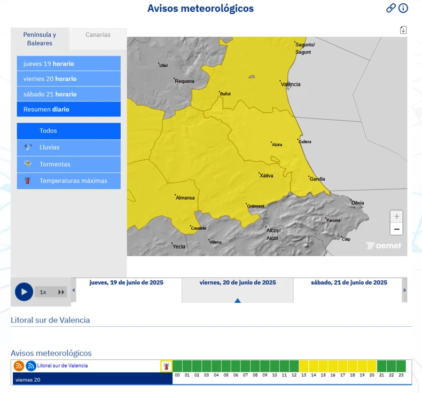Click the Sagunto/Sagunt label on map
Viewport: 422px width, 393px height.
point(305,49)
